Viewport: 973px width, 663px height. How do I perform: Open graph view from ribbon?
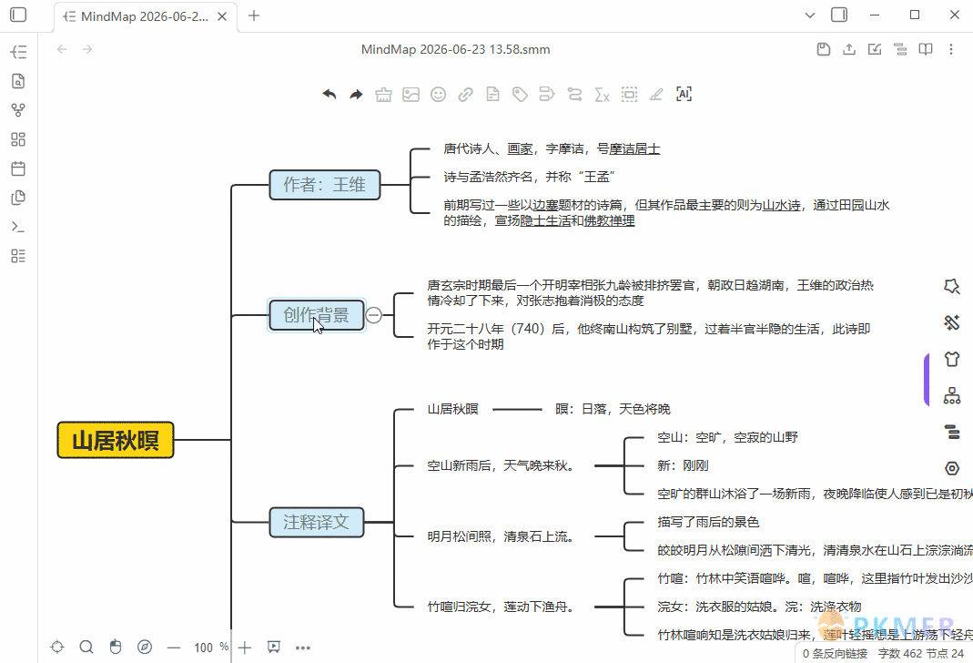(x=18, y=110)
